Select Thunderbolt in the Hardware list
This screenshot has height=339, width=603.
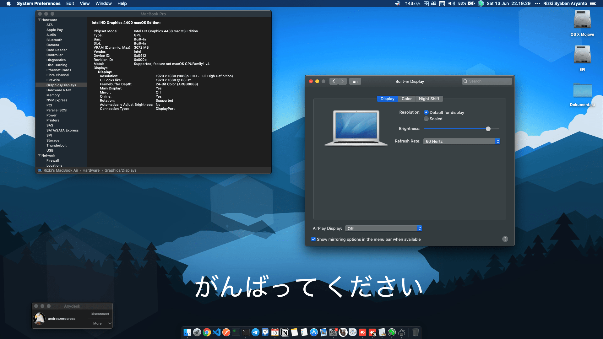coord(57,145)
